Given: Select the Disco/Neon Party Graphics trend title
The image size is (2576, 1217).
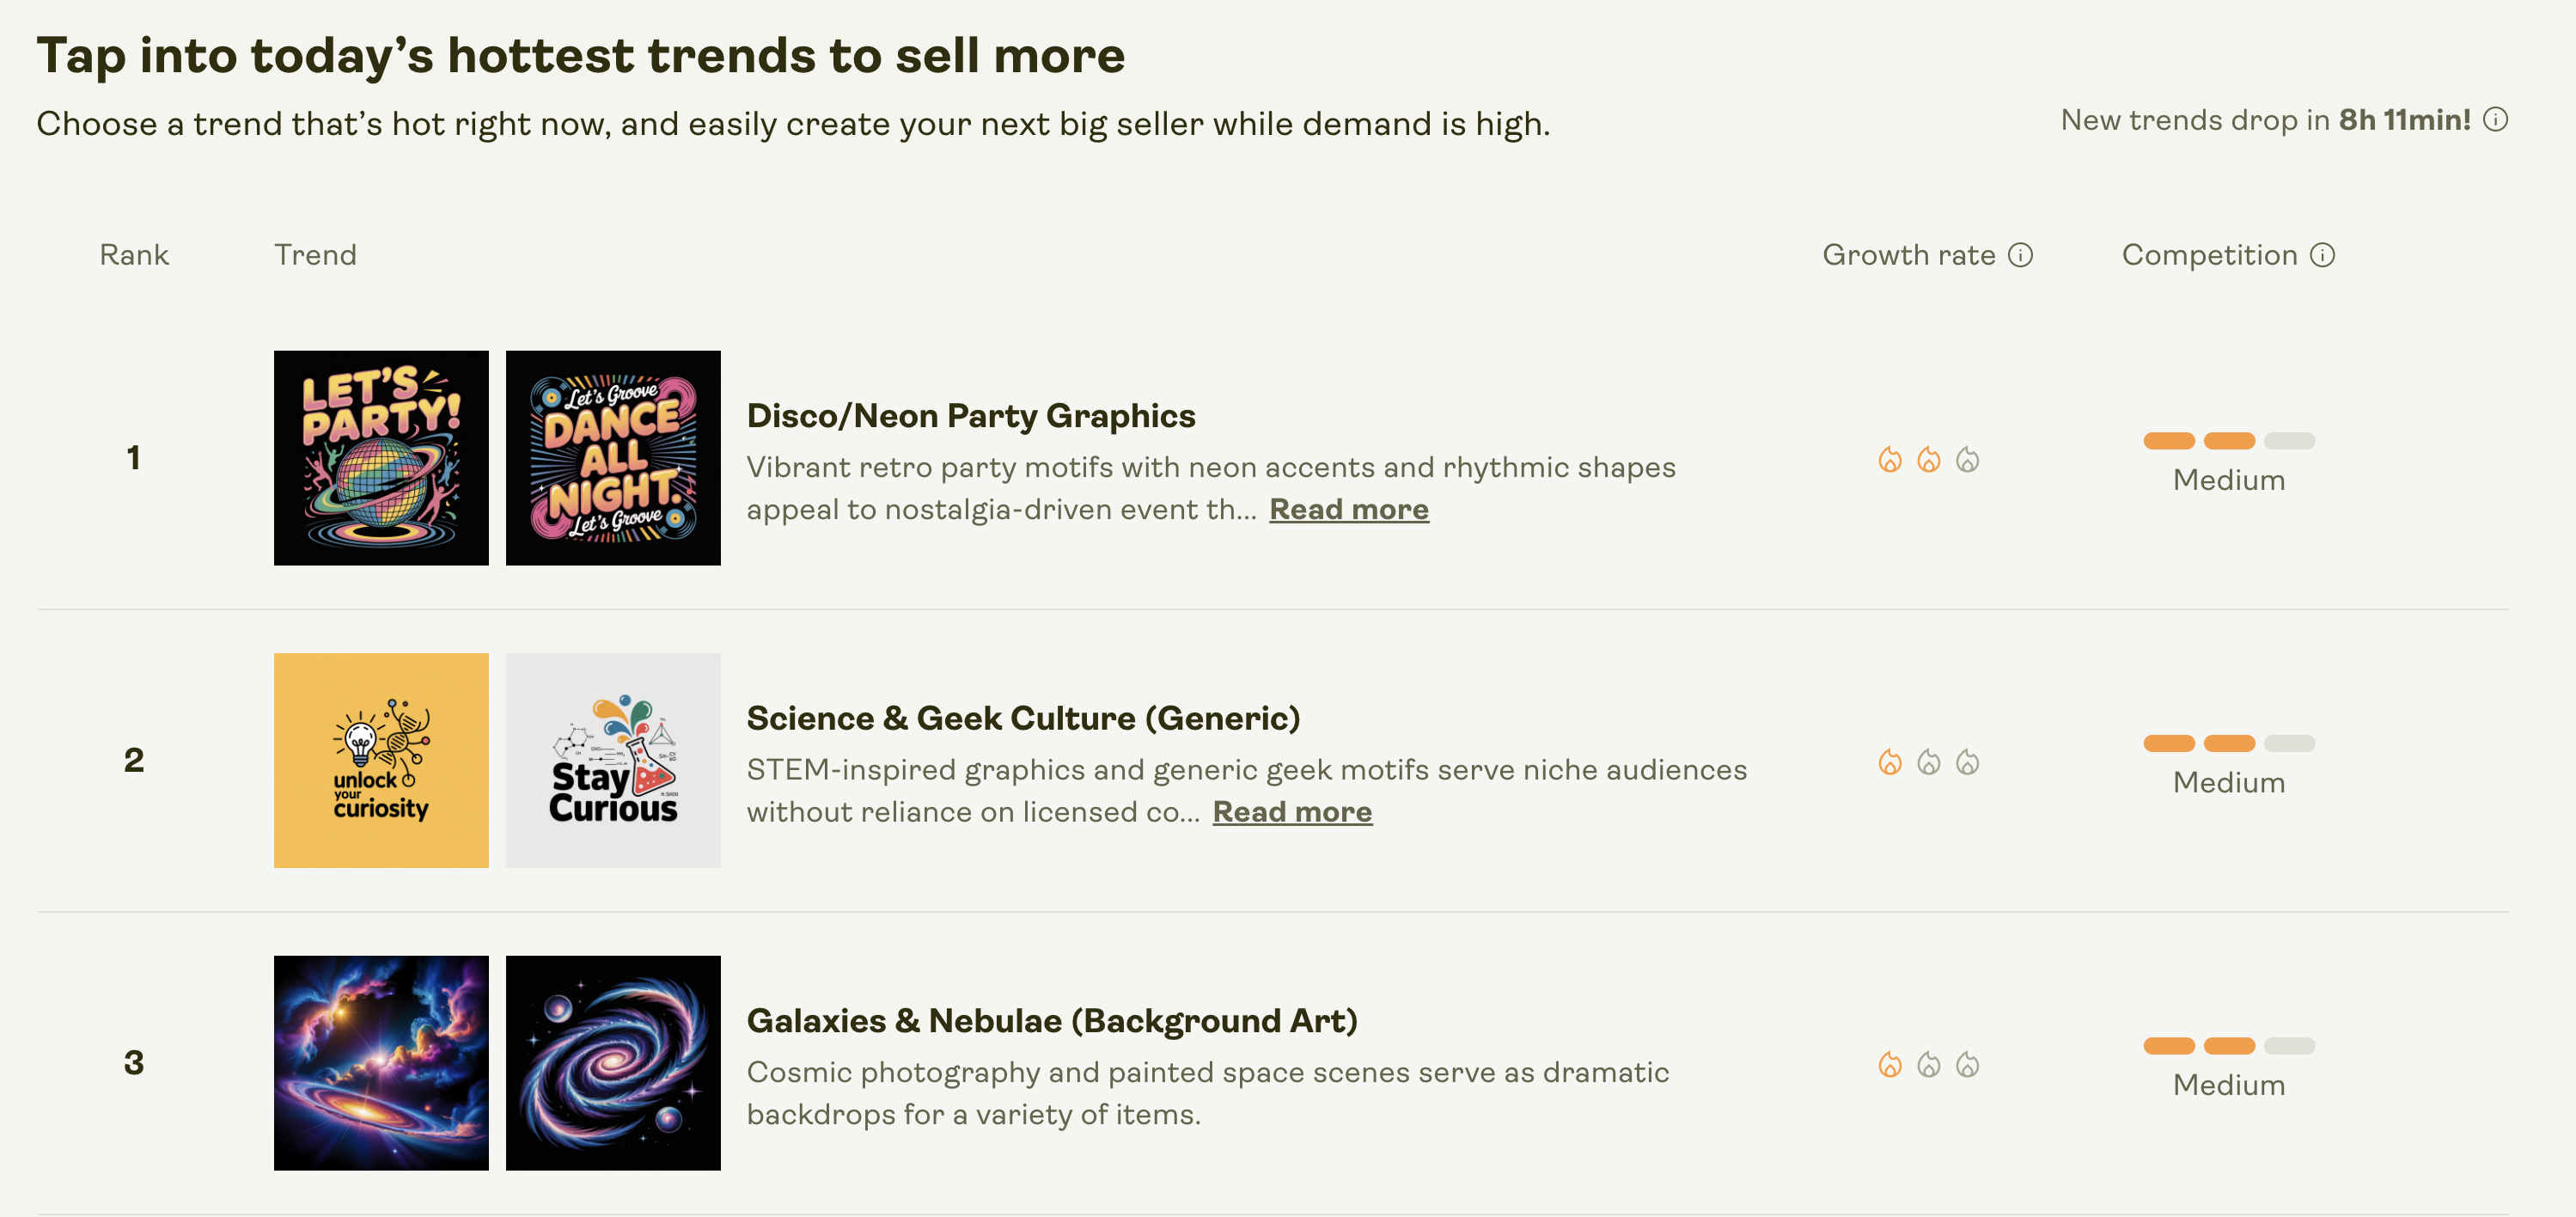Looking at the screenshot, I should (971, 415).
